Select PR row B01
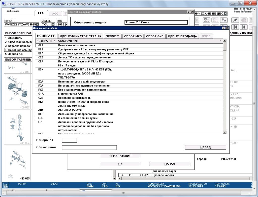Viewport: 258px width, 197px height. click(x=129, y=49)
